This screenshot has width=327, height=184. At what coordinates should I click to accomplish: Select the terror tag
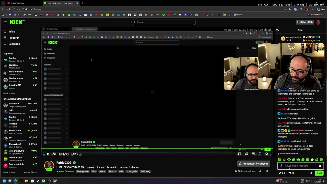[x=102, y=171]
